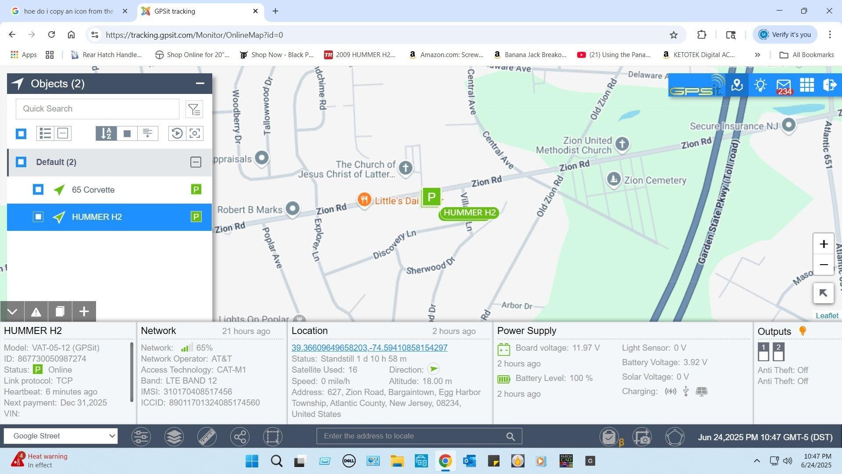
Task: Select the 65 Corvette object row
Action: point(93,190)
